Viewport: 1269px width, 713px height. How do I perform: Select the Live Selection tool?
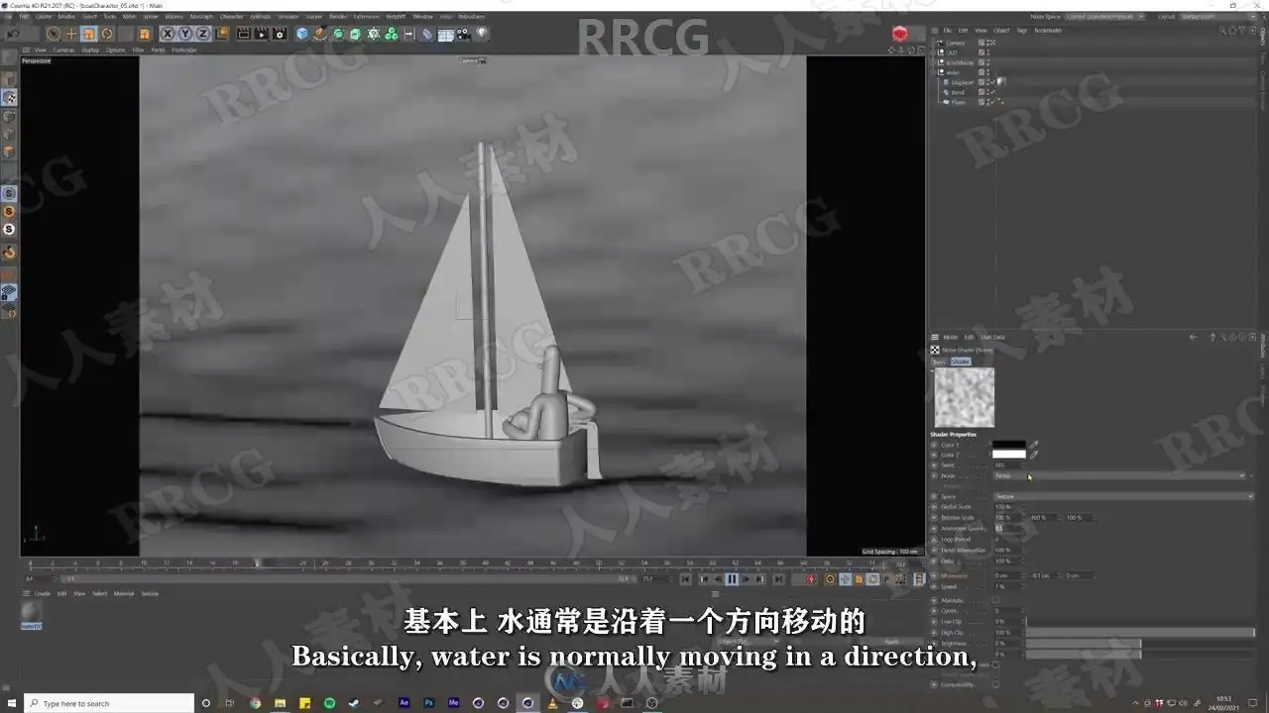(53, 34)
